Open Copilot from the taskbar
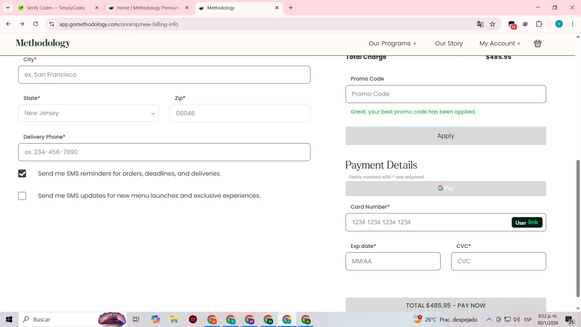This screenshot has width=581, height=327. pyautogui.click(x=155, y=320)
